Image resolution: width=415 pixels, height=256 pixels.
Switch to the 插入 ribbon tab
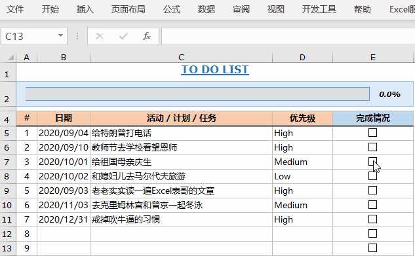click(85, 9)
